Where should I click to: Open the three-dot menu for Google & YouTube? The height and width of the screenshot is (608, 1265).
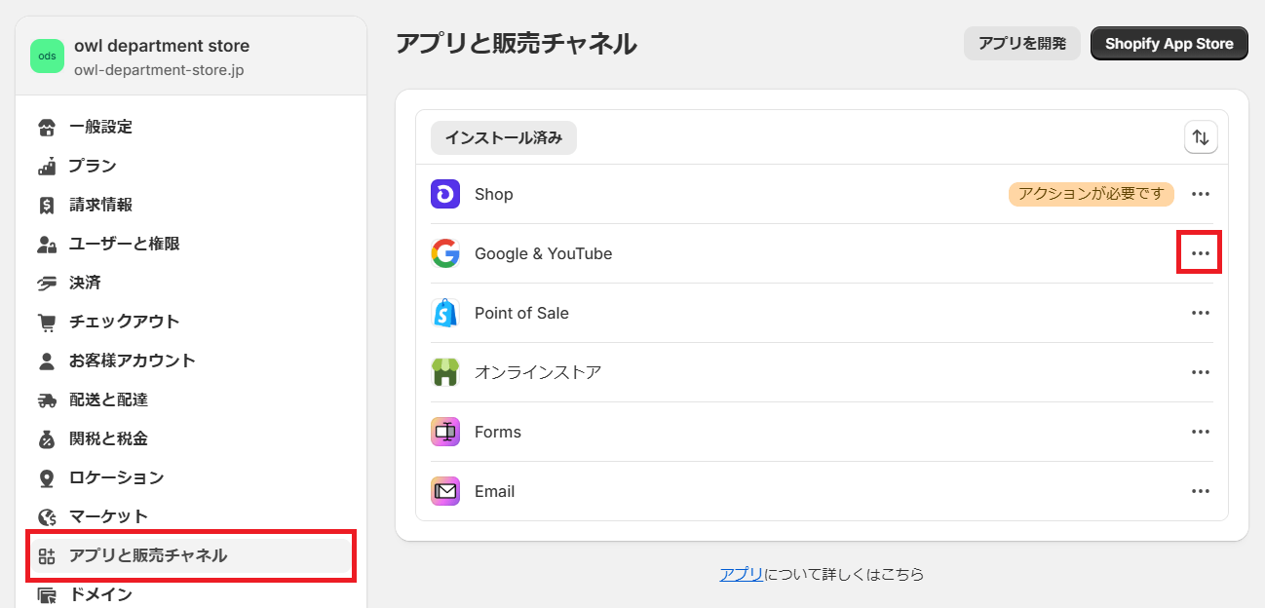coord(1200,252)
